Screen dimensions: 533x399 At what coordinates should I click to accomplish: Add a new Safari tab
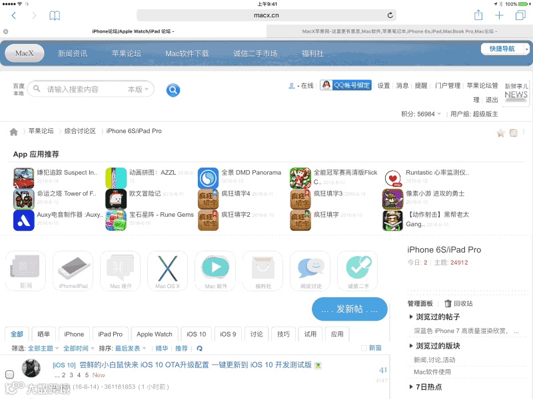pos(499,15)
